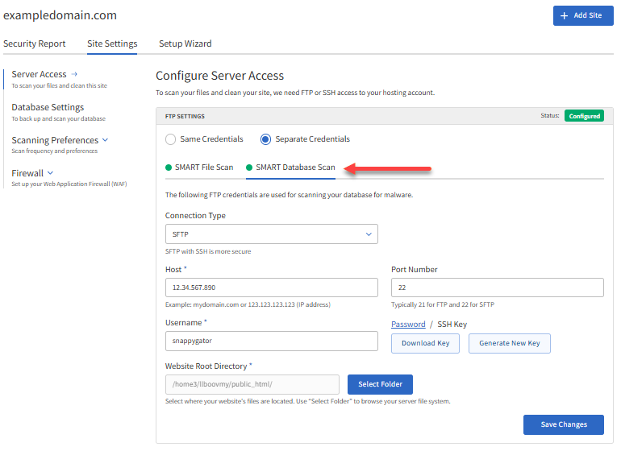Click the Save Changes button
This screenshot has height=451, width=621.
pyautogui.click(x=564, y=424)
